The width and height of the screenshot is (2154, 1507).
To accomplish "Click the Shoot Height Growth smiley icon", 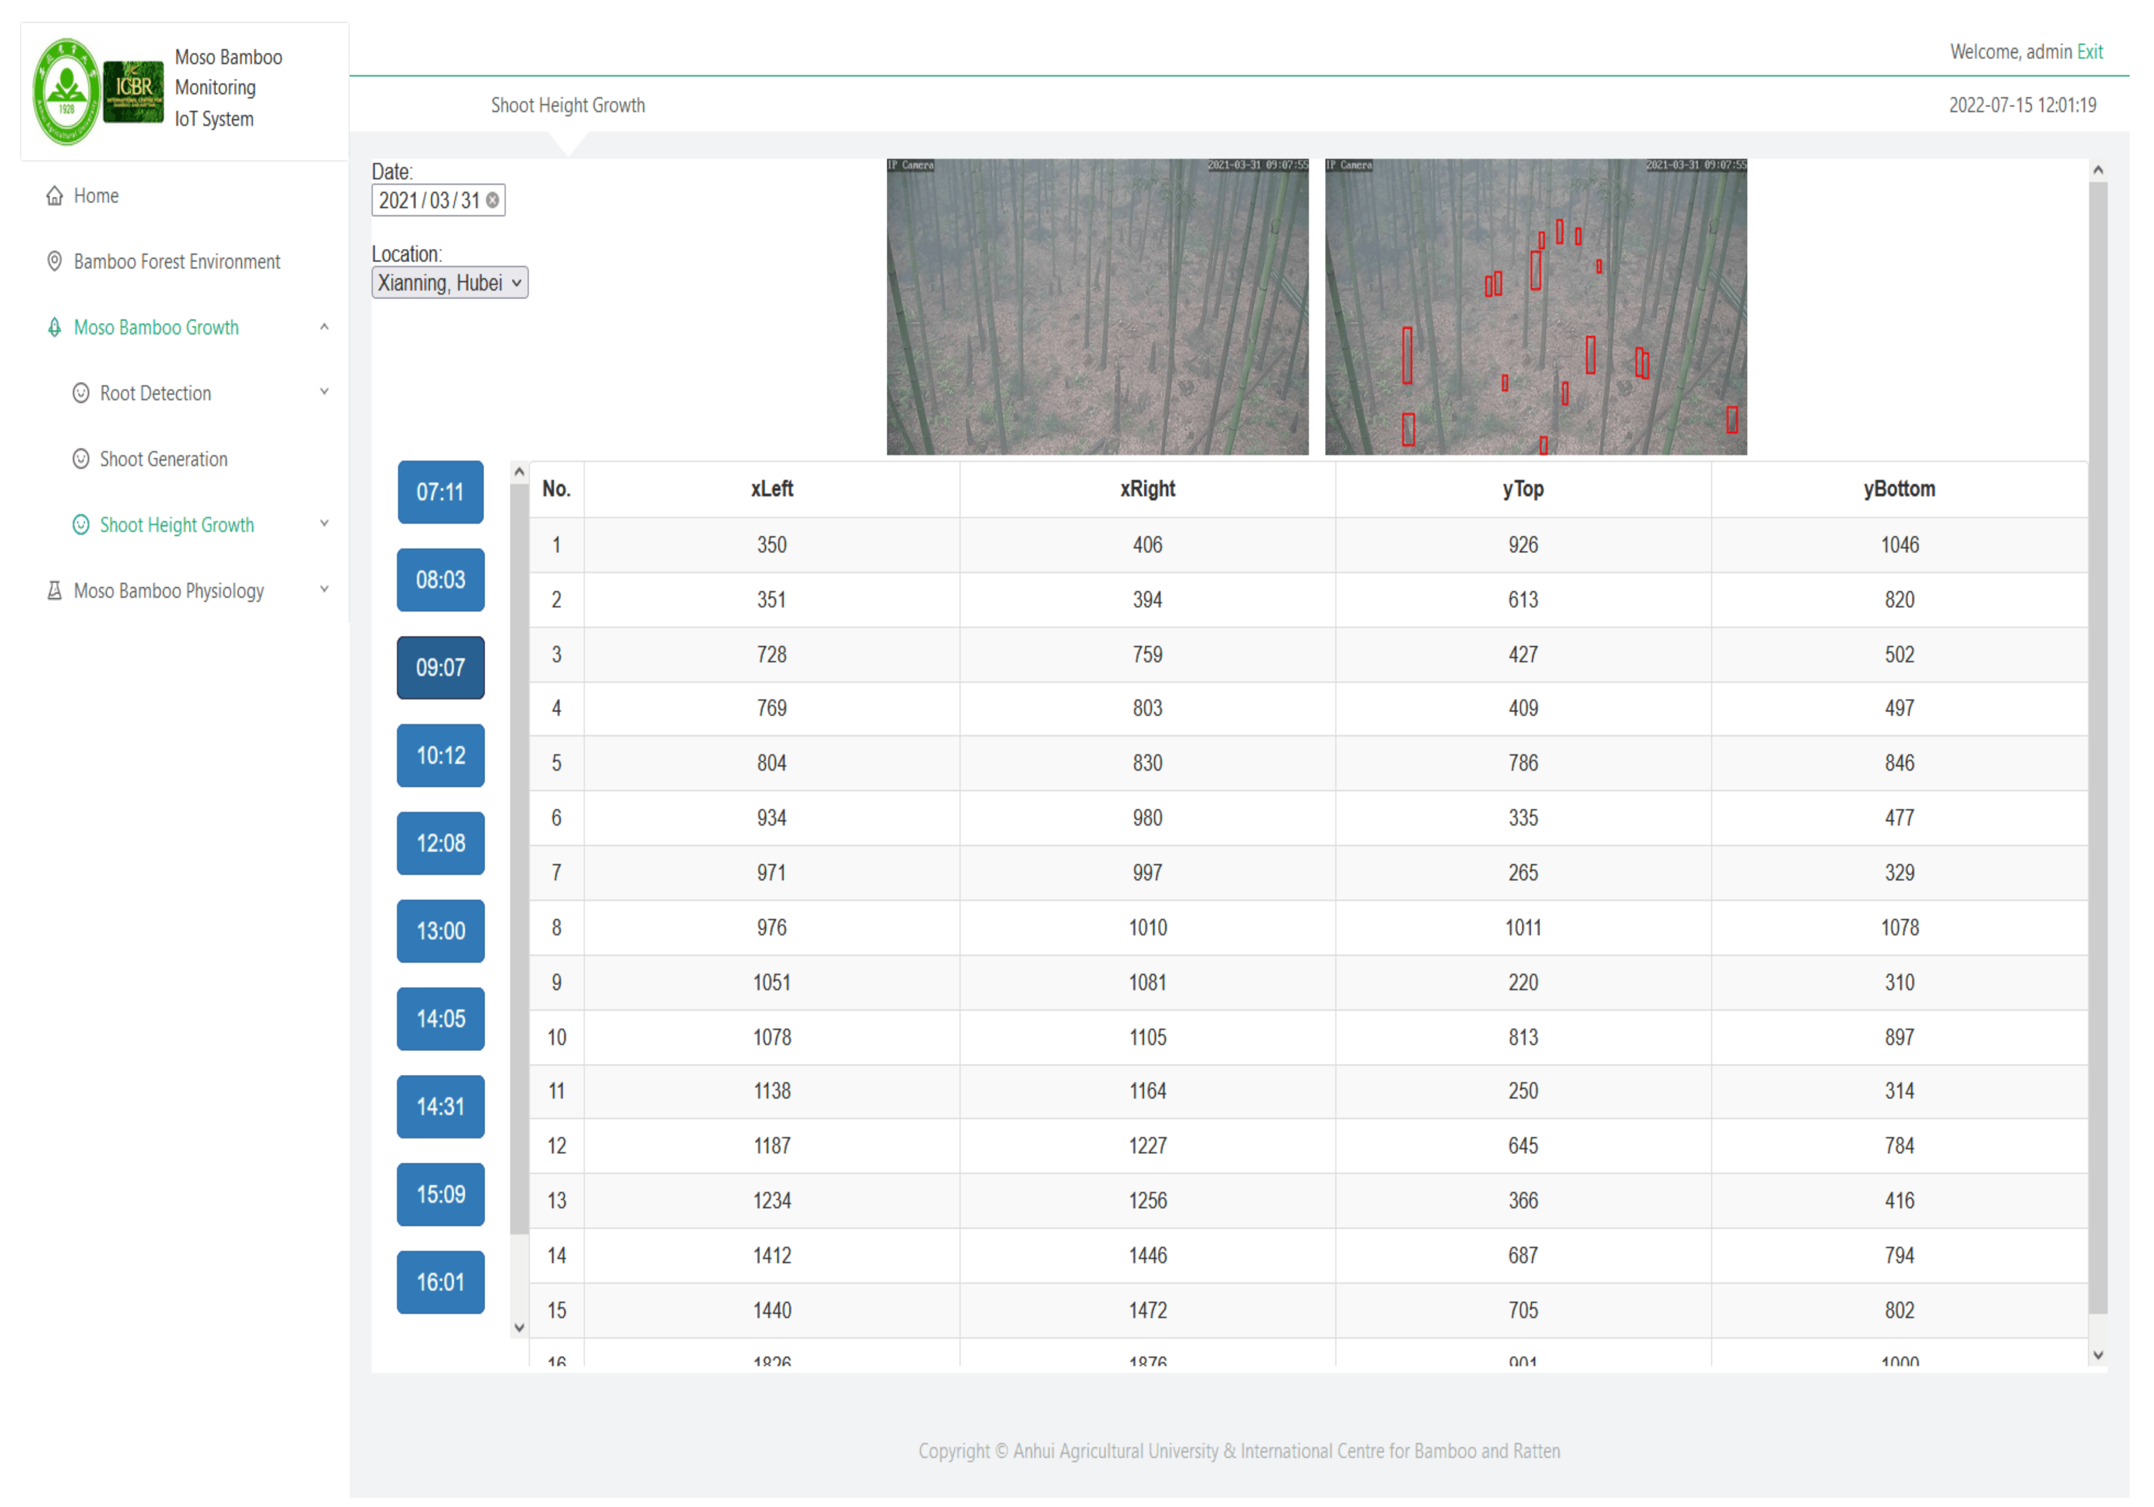I will [x=81, y=524].
